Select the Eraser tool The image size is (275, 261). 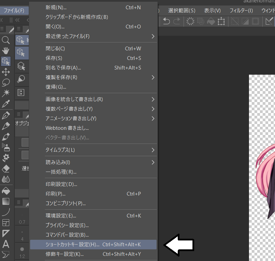pyautogui.click(x=6, y=169)
